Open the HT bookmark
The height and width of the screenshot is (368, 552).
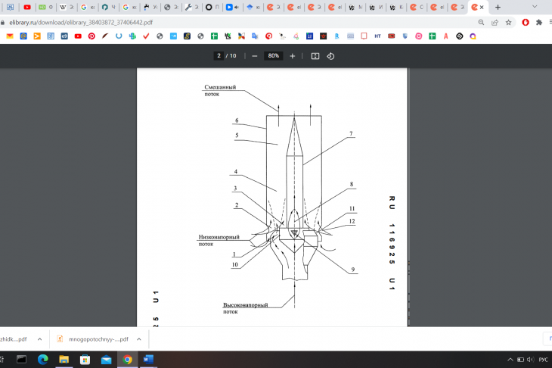(x=377, y=36)
